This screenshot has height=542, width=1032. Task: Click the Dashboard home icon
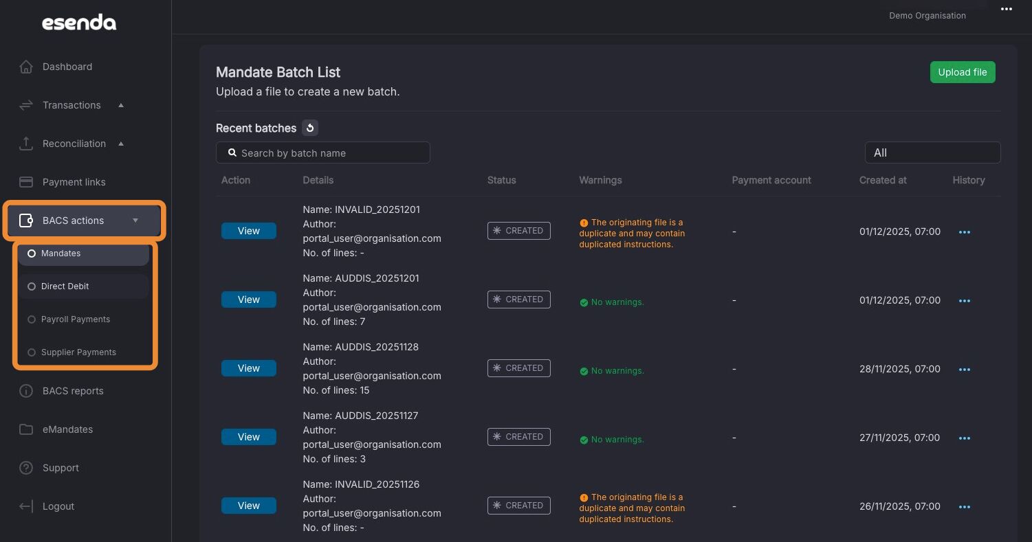(x=26, y=67)
